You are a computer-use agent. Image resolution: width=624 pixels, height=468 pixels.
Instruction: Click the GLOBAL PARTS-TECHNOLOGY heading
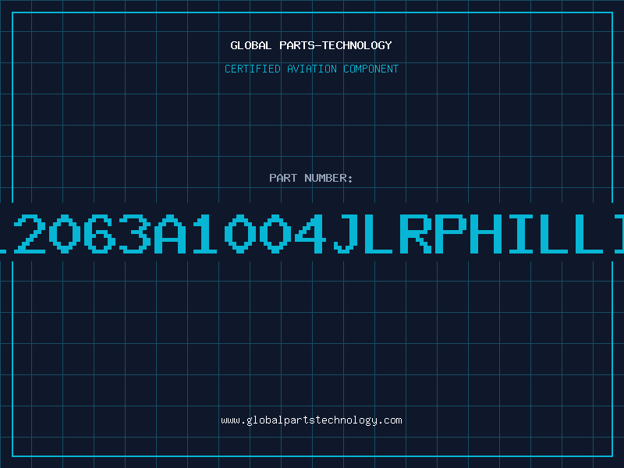tap(311, 45)
